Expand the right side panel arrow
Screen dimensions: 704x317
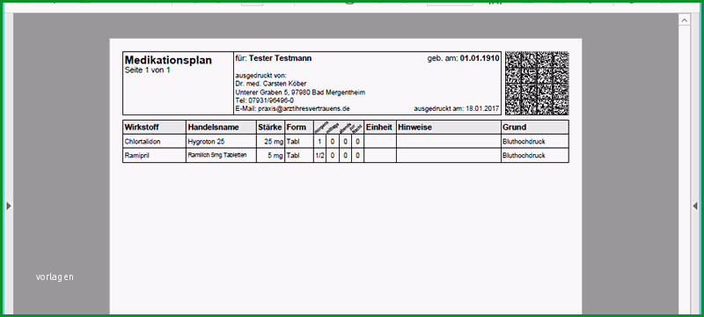[x=695, y=206]
